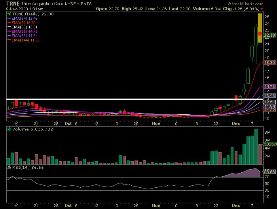Viewport: 277px width, 209px height.
Task: Click the 10 label on the price axis
Action: pyautogui.click(x=267, y=118)
